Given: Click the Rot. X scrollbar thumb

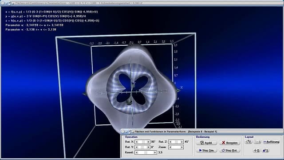Looking at the screenshot, I should (143, 142).
